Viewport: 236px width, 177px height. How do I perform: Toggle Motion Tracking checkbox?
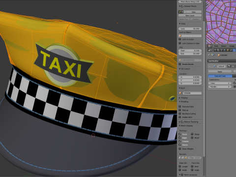(x=182, y=122)
